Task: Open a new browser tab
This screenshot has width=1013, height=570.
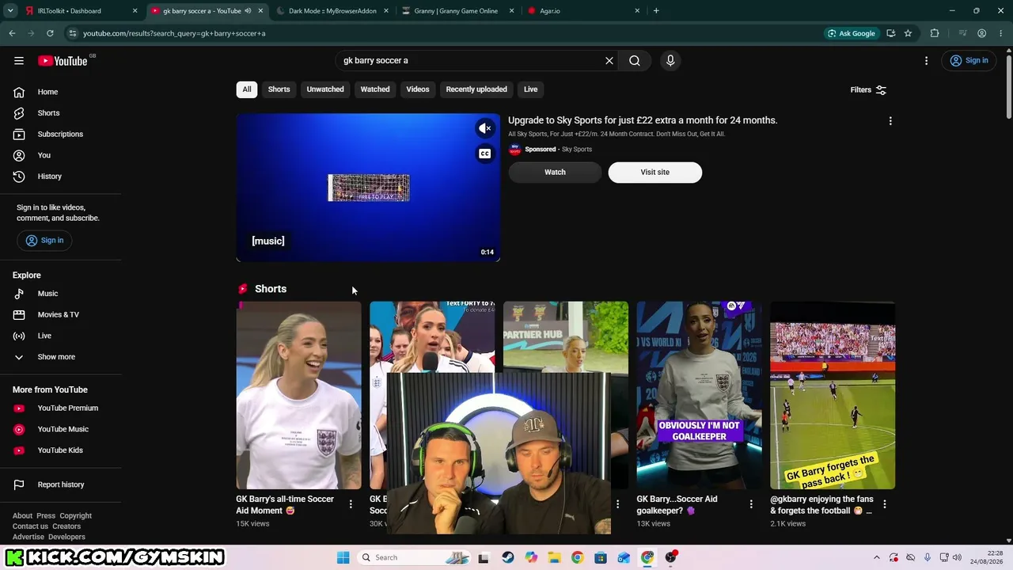Action: [x=656, y=11]
